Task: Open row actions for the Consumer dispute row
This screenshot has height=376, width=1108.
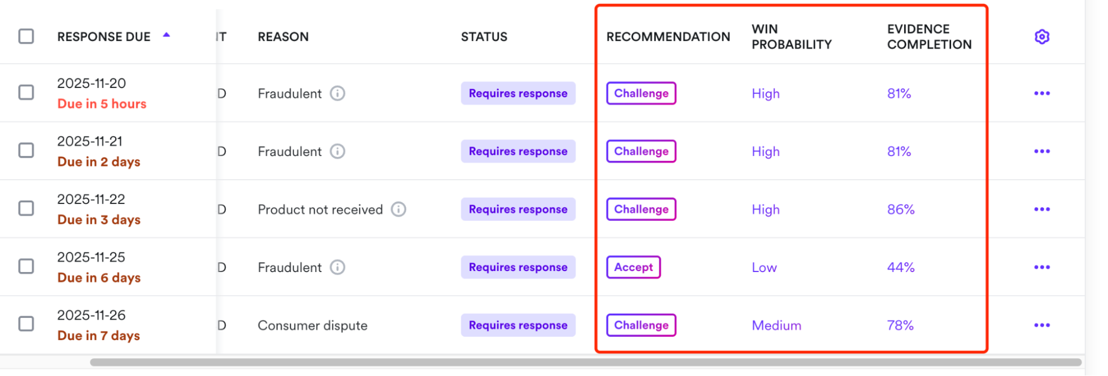Action: click(x=1043, y=325)
